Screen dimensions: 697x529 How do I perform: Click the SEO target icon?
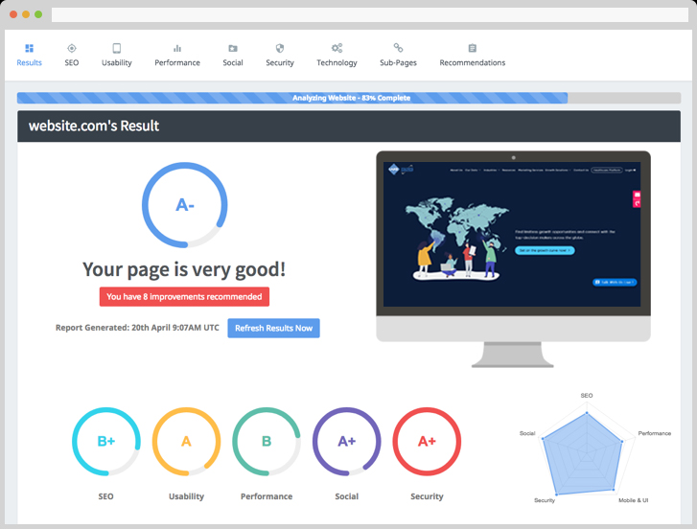point(71,48)
